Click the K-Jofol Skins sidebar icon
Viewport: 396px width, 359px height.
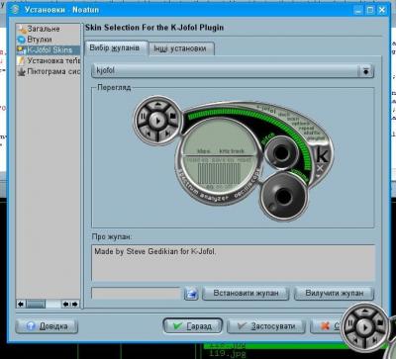(x=22, y=50)
